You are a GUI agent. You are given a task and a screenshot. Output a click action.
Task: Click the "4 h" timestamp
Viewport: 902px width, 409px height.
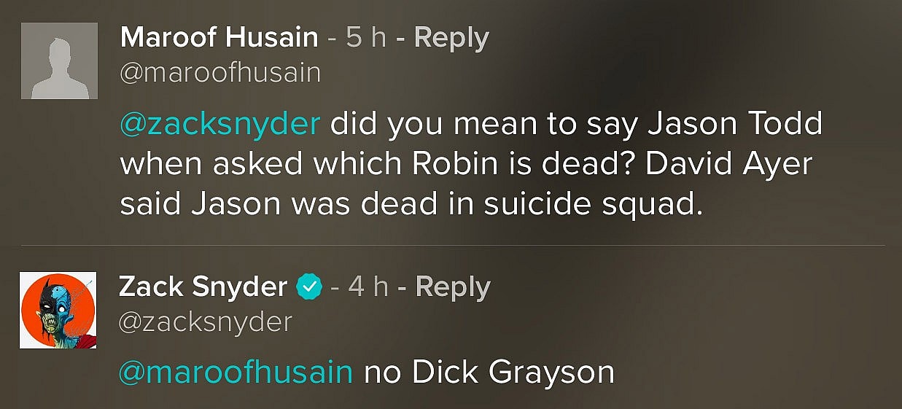click(368, 287)
